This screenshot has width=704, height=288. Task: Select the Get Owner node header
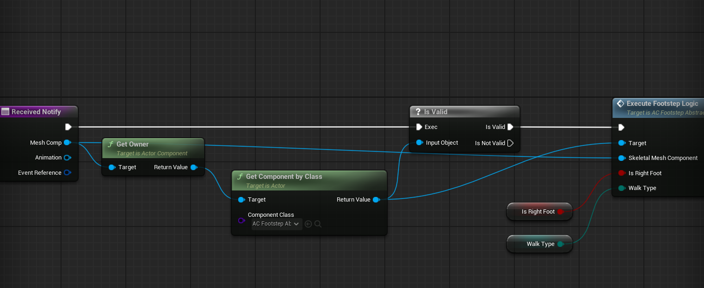pyautogui.click(x=153, y=147)
